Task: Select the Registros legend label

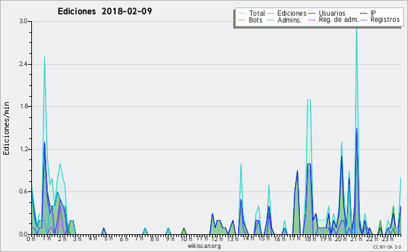Action: click(385, 20)
